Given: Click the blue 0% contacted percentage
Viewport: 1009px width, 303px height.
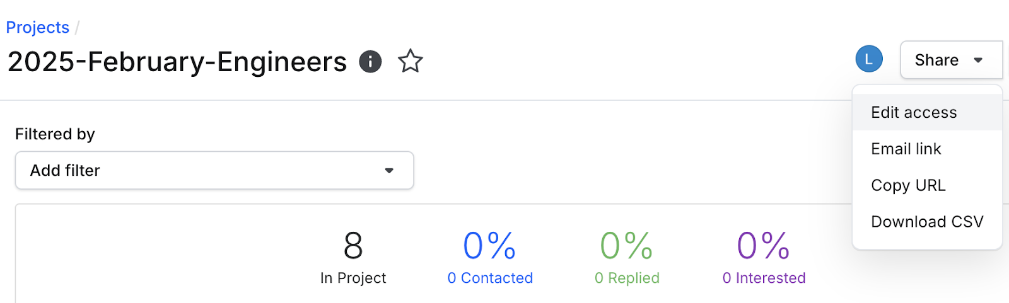Looking at the screenshot, I should tap(489, 246).
